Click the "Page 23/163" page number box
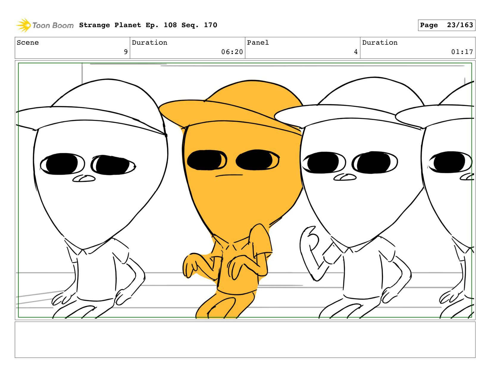This screenshot has width=491, height=380. tap(446, 25)
